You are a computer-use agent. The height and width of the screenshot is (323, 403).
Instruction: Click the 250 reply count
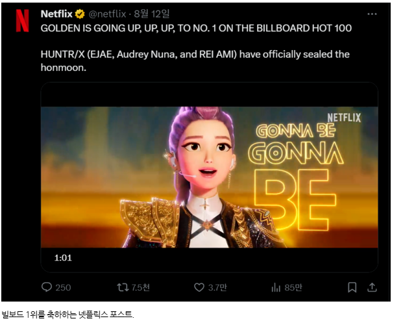coord(63,287)
